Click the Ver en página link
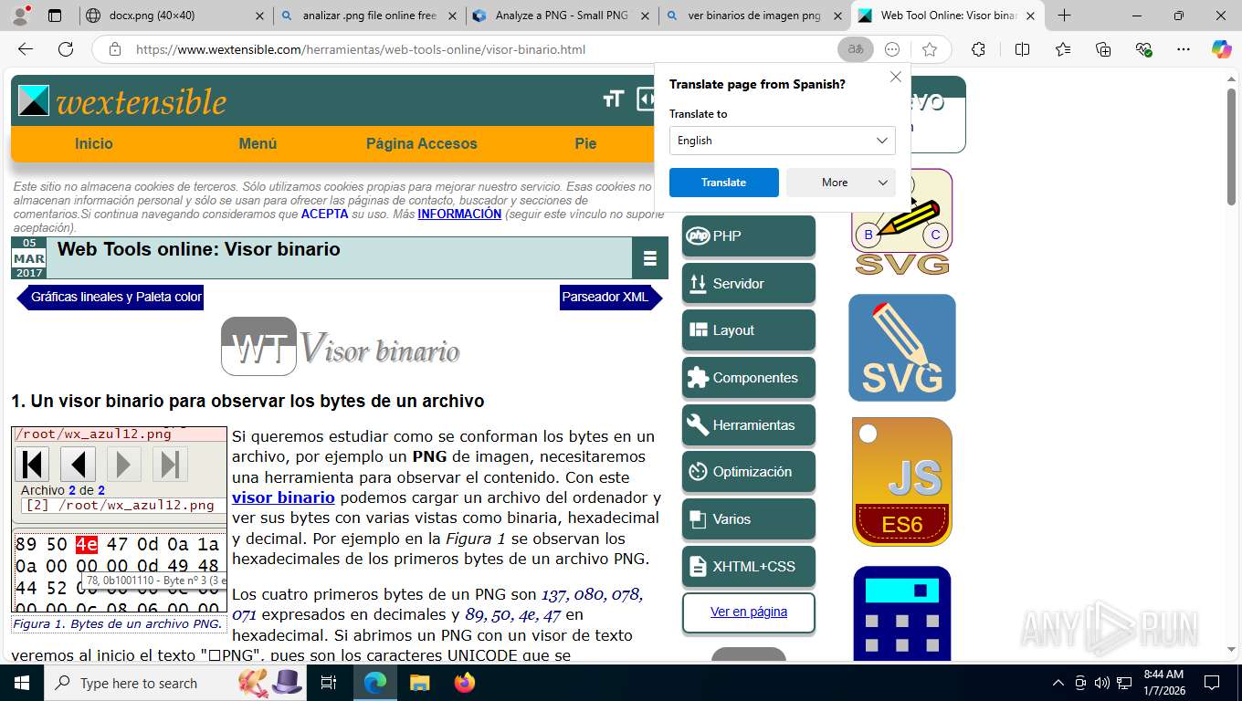The width and height of the screenshot is (1242, 701). point(749,612)
